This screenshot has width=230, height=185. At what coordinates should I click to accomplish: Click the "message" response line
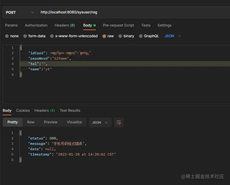(57, 144)
